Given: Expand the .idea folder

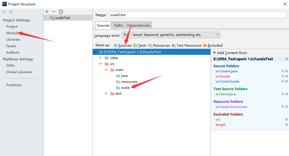Looking at the screenshot, I should coord(100,58).
